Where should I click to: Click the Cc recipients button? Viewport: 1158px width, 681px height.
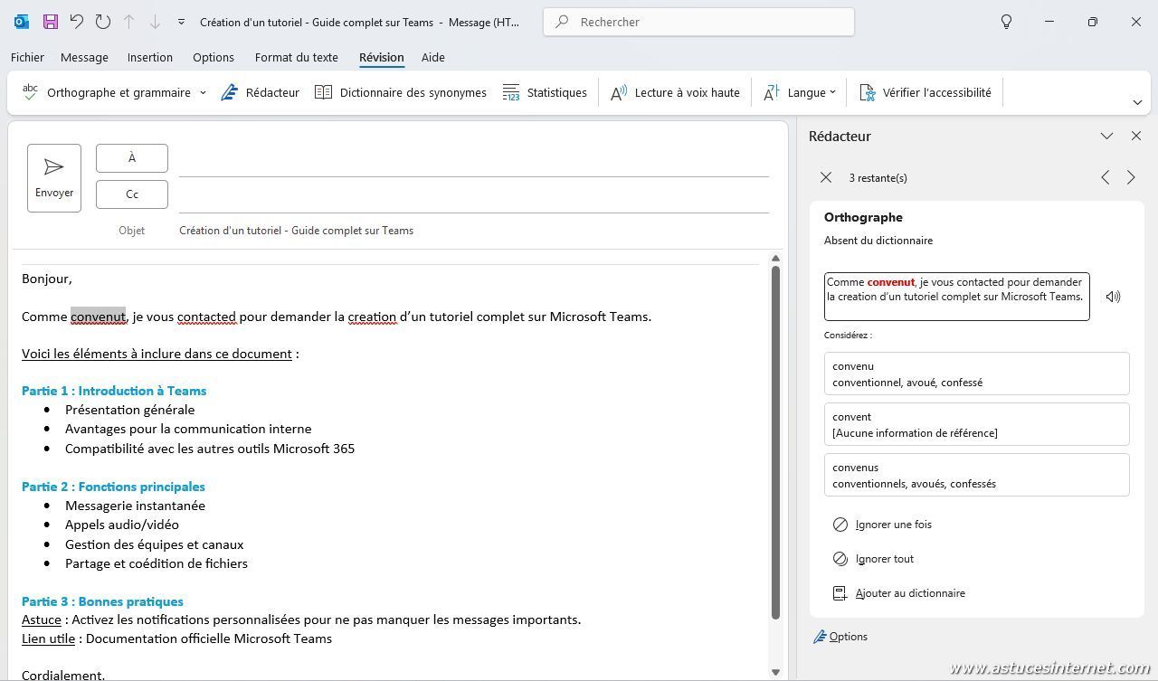(x=132, y=194)
